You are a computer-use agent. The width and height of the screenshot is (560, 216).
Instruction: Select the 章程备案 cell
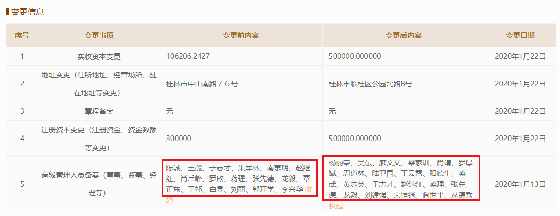coord(99,111)
